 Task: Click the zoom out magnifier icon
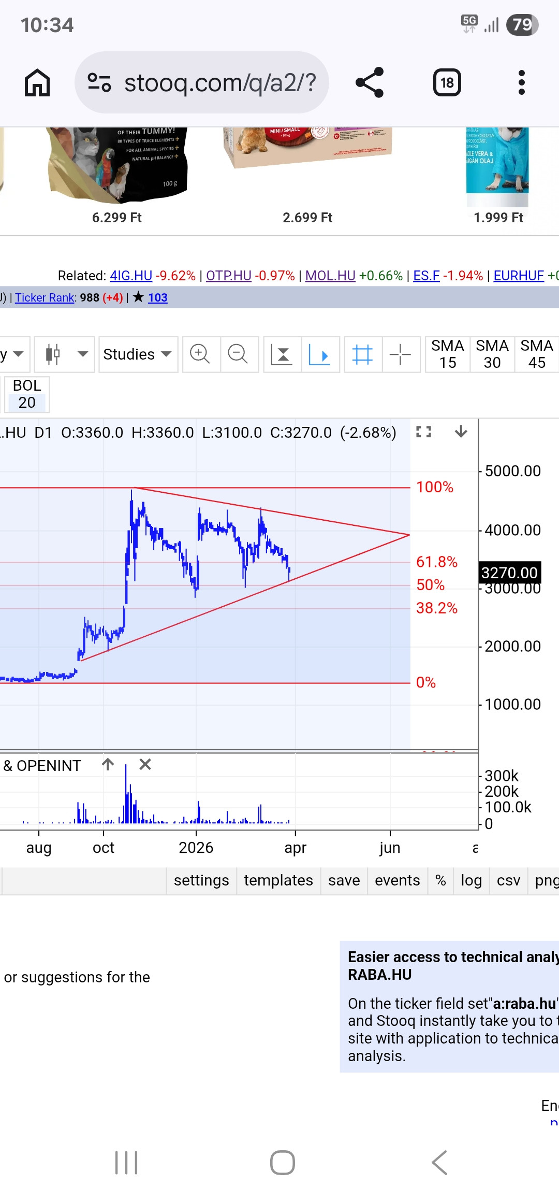click(238, 354)
